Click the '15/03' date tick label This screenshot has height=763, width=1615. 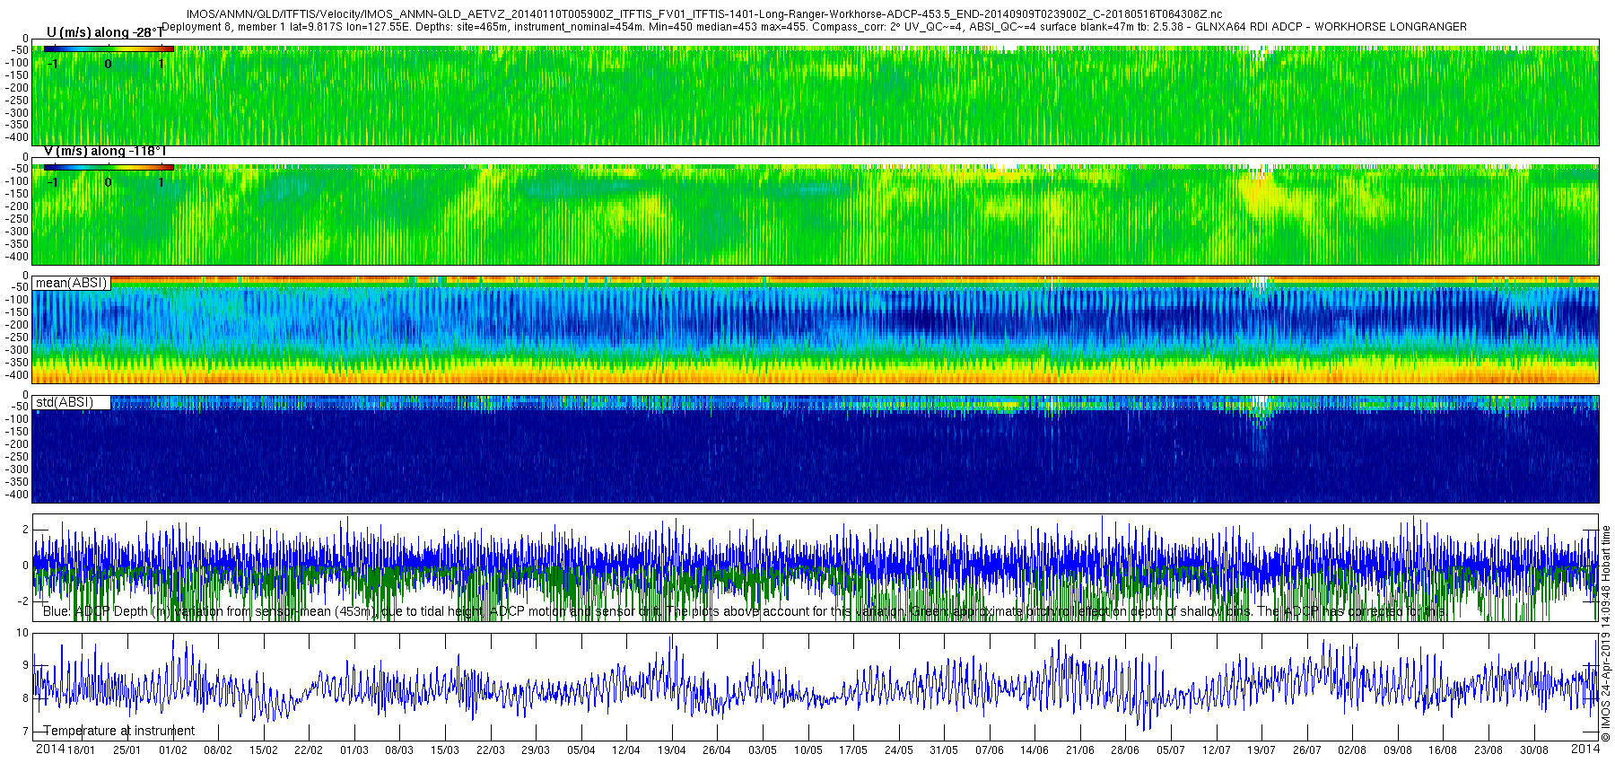pos(445,750)
